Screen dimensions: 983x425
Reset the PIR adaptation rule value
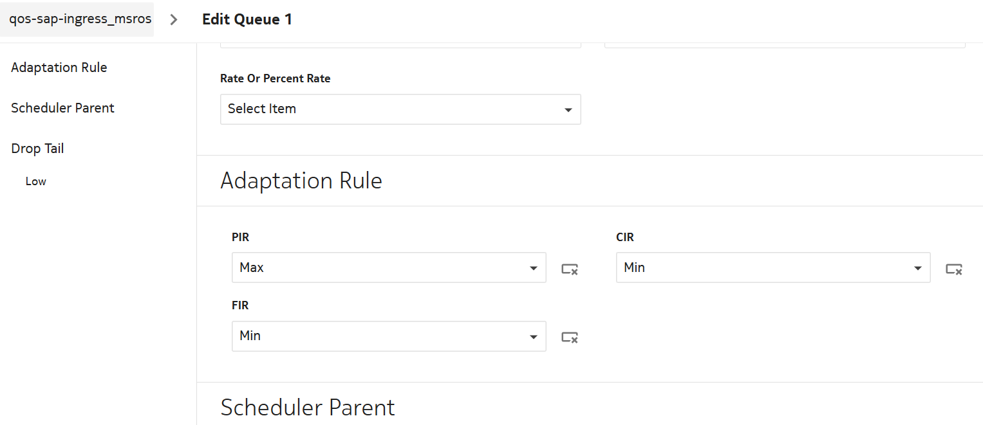(x=569, y=269)
